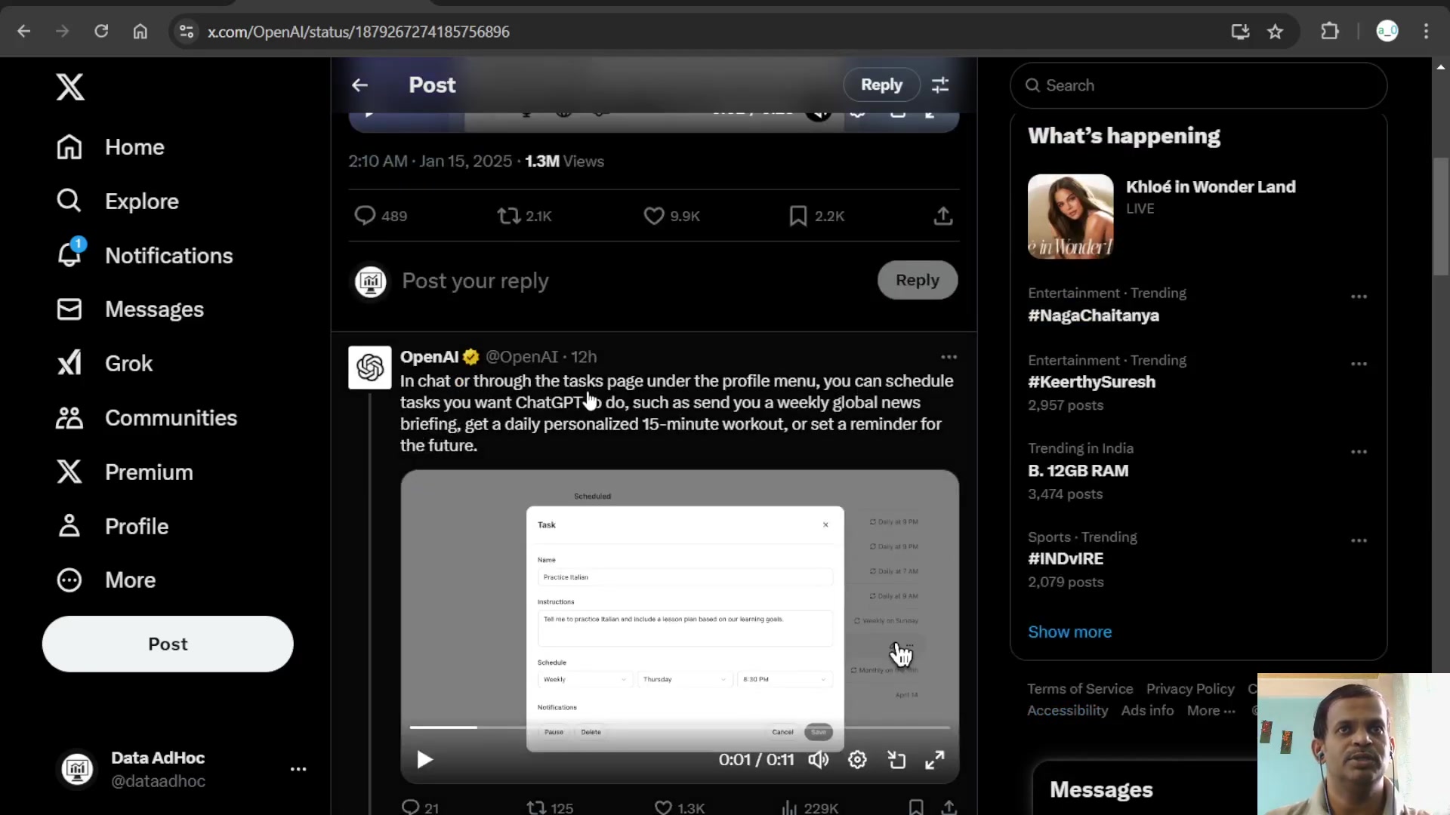Open the #INDvIRE trend
The height and width of the screenshot is (815, 1450).
[1066, 559]
